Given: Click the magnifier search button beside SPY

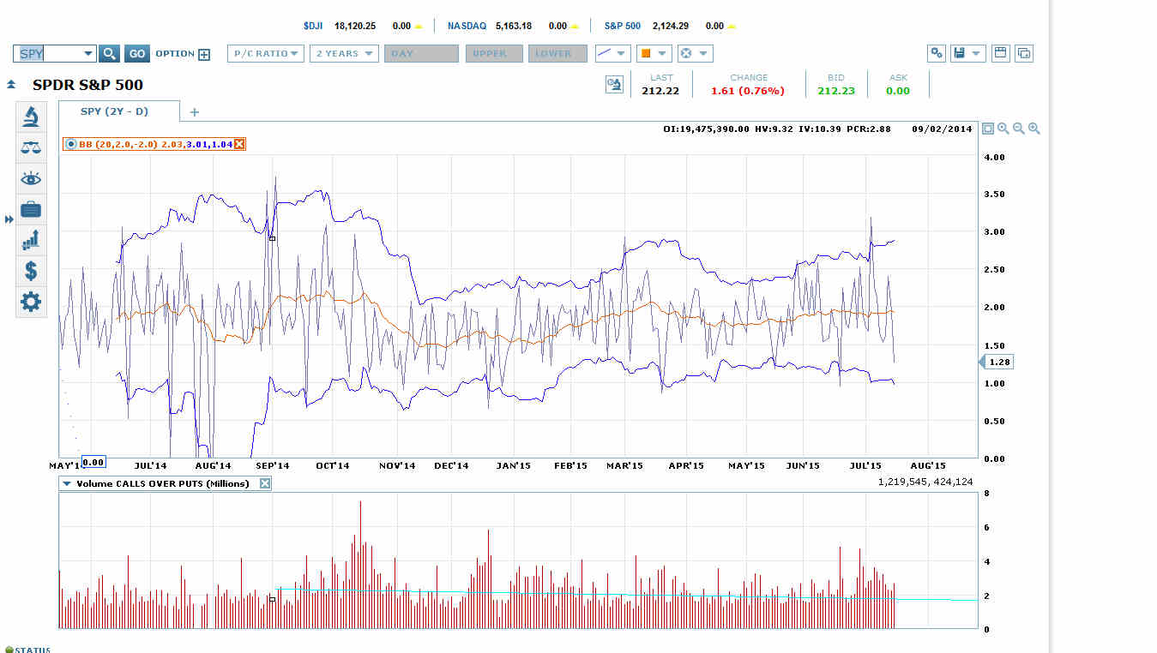Looking at the screenshot, I should coord(109,53).
